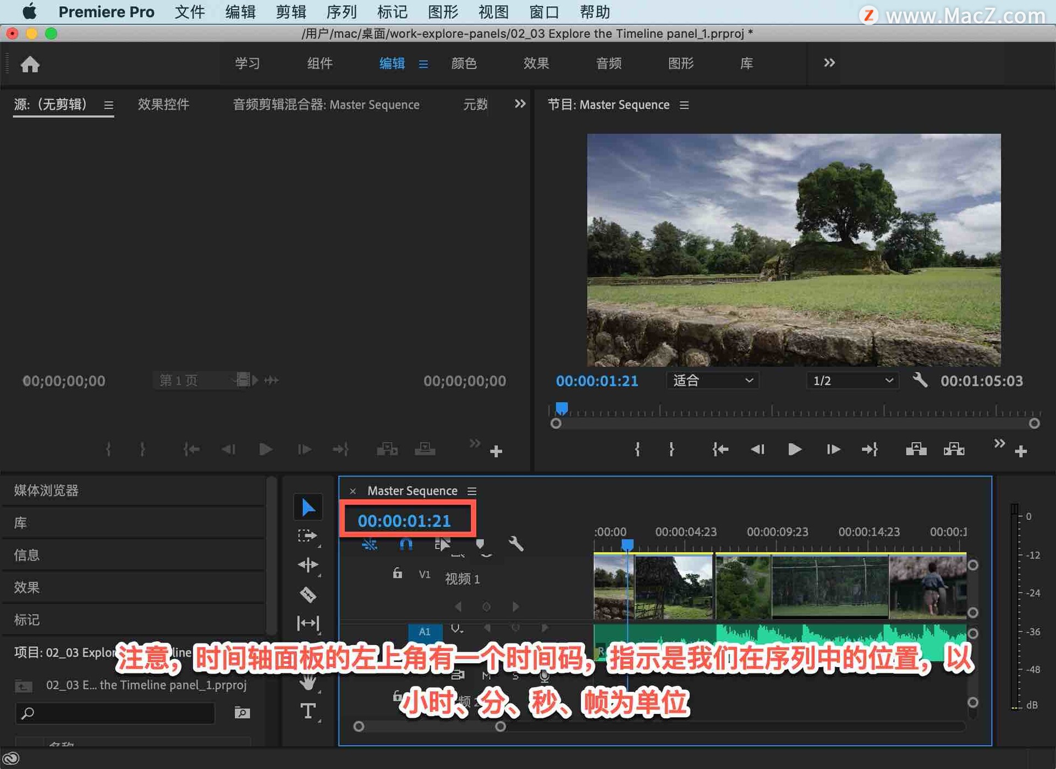Switch to the 音频 workspace
Viewport: 1056px width, 769px height.
click(608, 63)
